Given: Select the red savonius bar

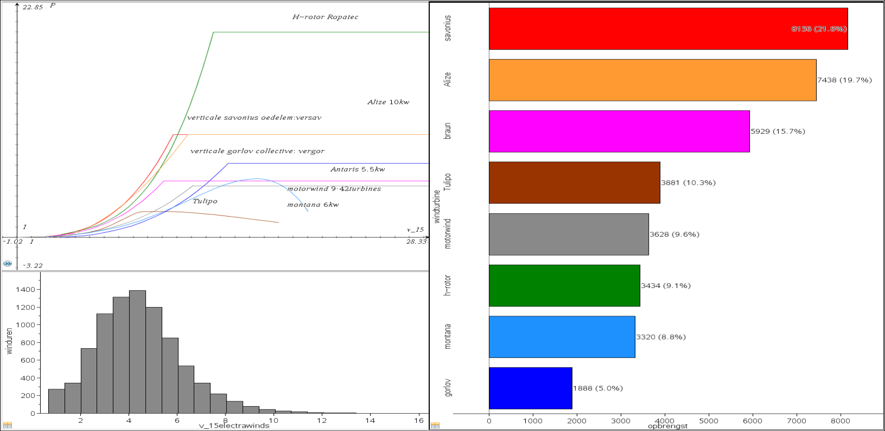Looking at the screenshot, I should (668, 29).
